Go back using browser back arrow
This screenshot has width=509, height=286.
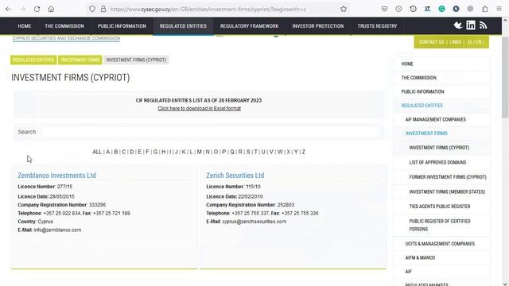(8, 9)
